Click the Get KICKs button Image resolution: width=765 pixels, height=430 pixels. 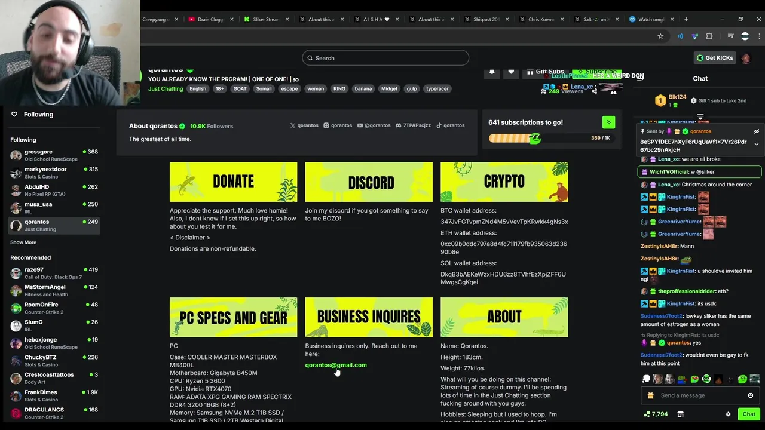(x=715, y=58)
